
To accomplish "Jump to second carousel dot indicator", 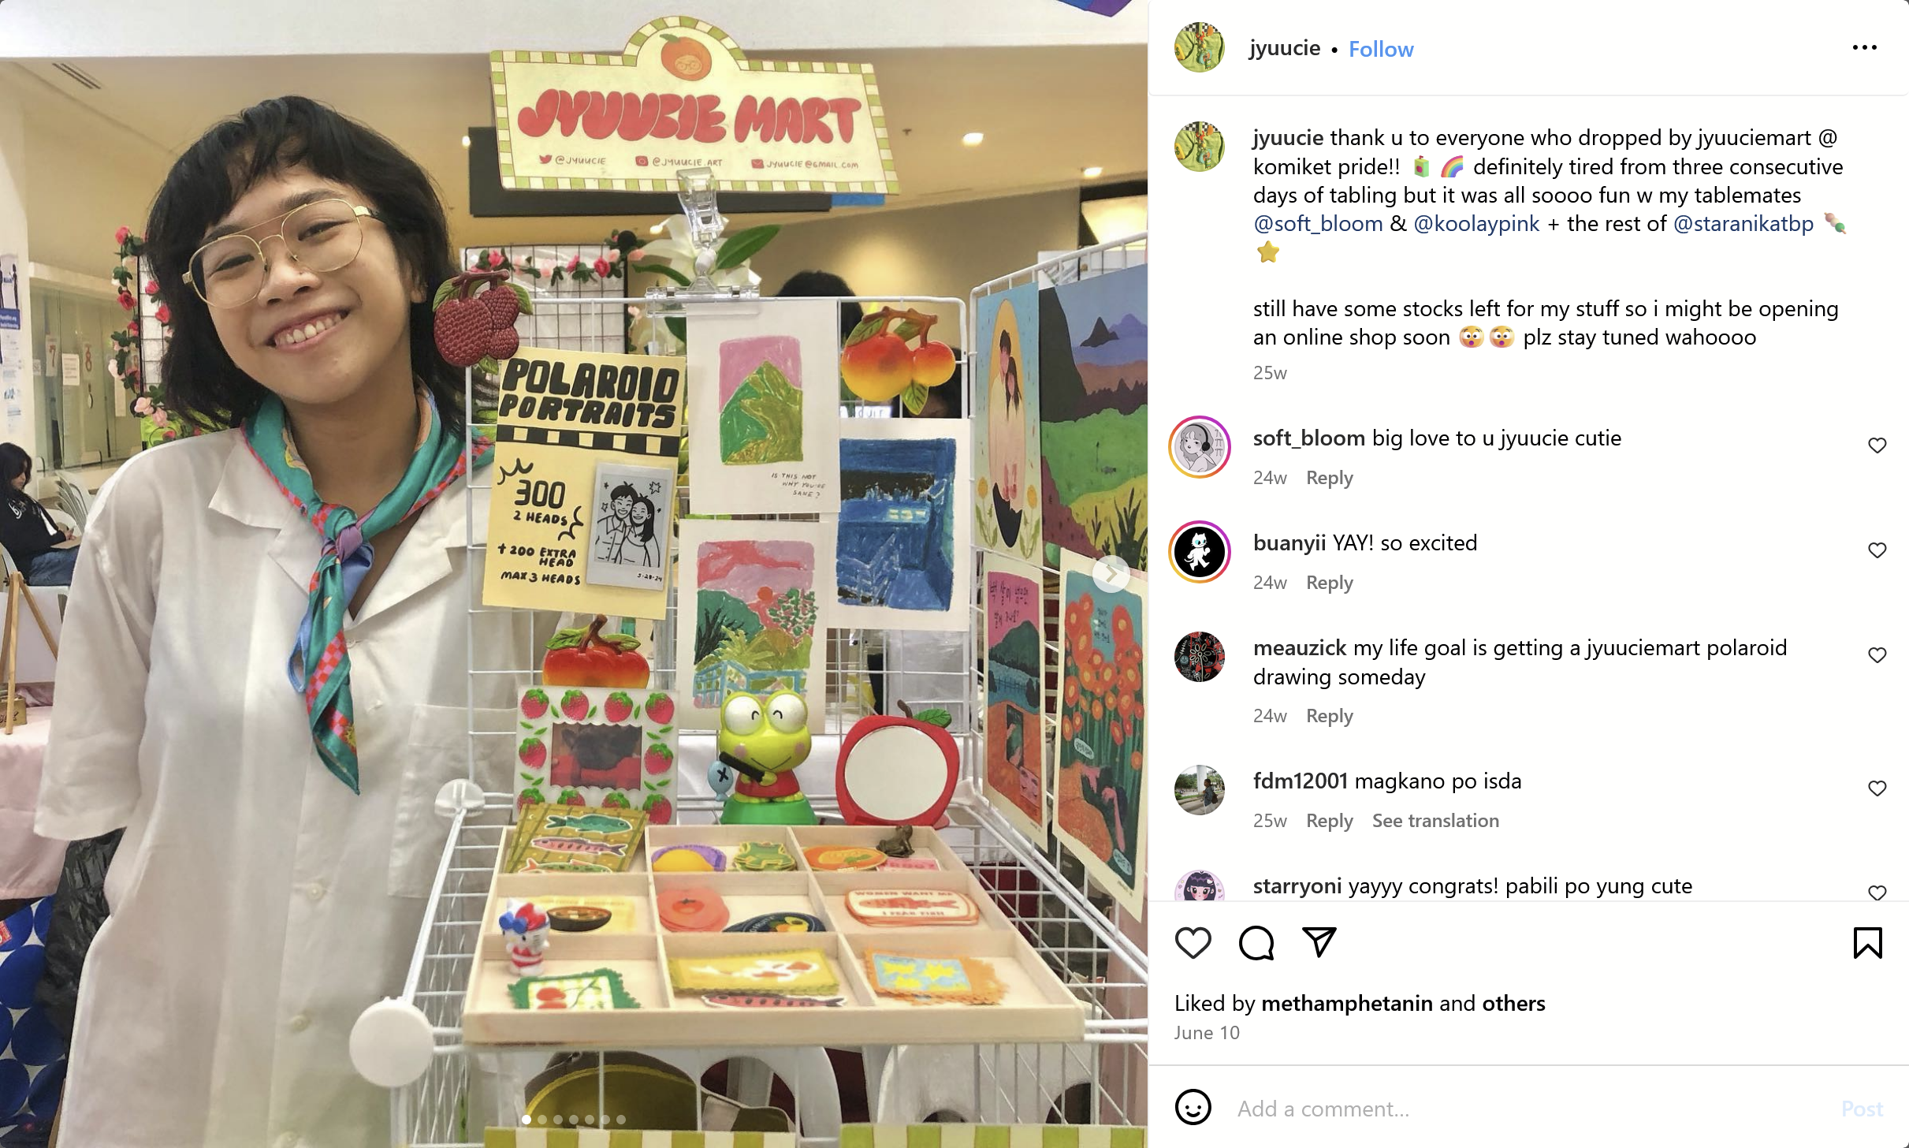I will click(x=541, y=1120).
